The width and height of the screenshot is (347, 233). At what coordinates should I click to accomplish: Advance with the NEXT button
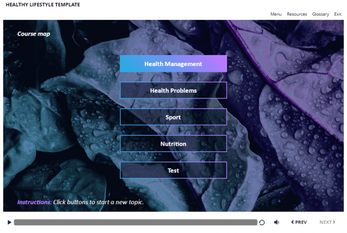click(x=327, y=223)
